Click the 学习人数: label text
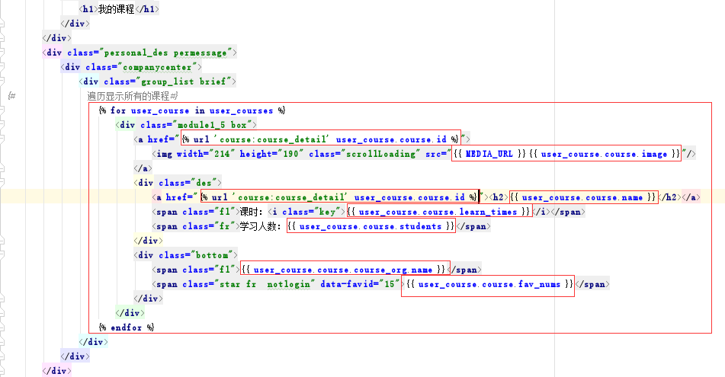 coord(260,226)
